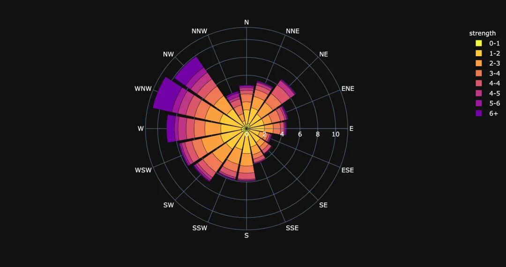Screen dimensions: 506x267
Task: Select the NE direction label
Action: [323, 54]
